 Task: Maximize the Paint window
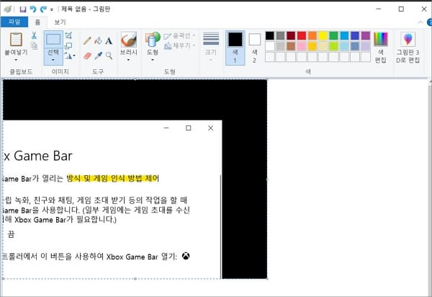[x=401, y=9]
